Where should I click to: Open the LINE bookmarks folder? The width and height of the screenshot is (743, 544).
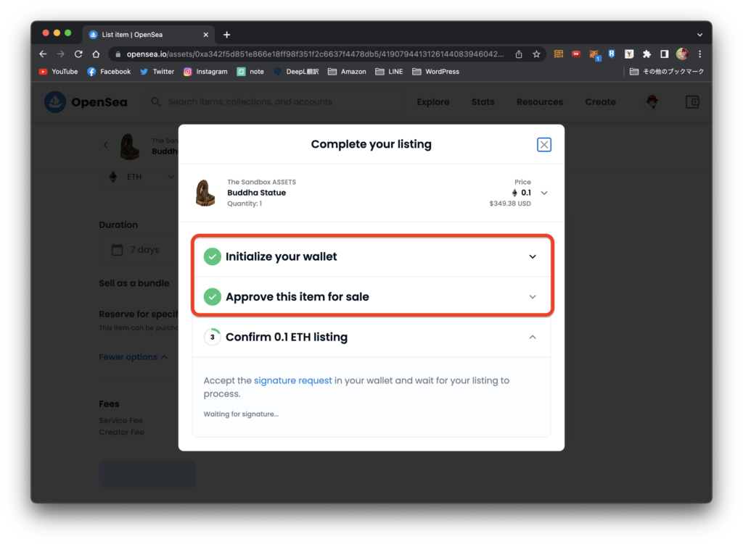tap(389, 72)
